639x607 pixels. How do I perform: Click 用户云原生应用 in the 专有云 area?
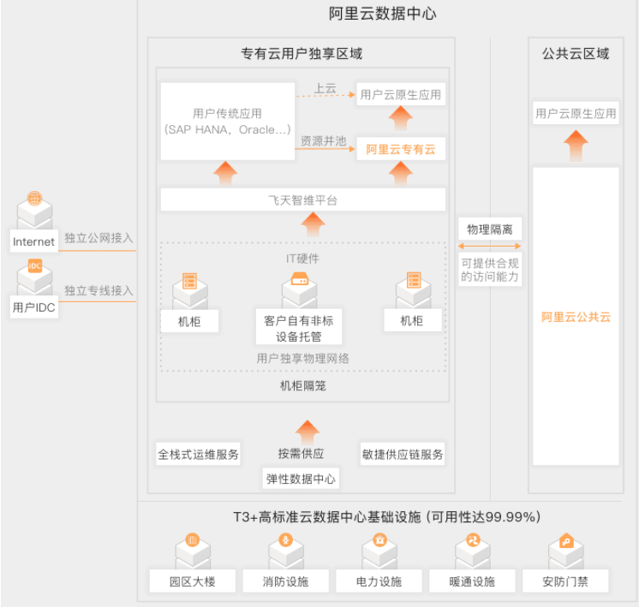[401, 94]
